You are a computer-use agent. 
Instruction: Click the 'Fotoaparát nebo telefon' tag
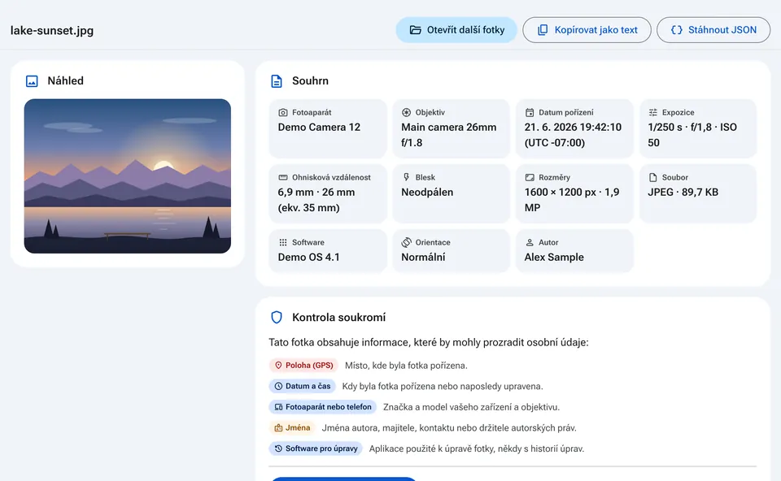pyautogui.click(x=323, y=407)
